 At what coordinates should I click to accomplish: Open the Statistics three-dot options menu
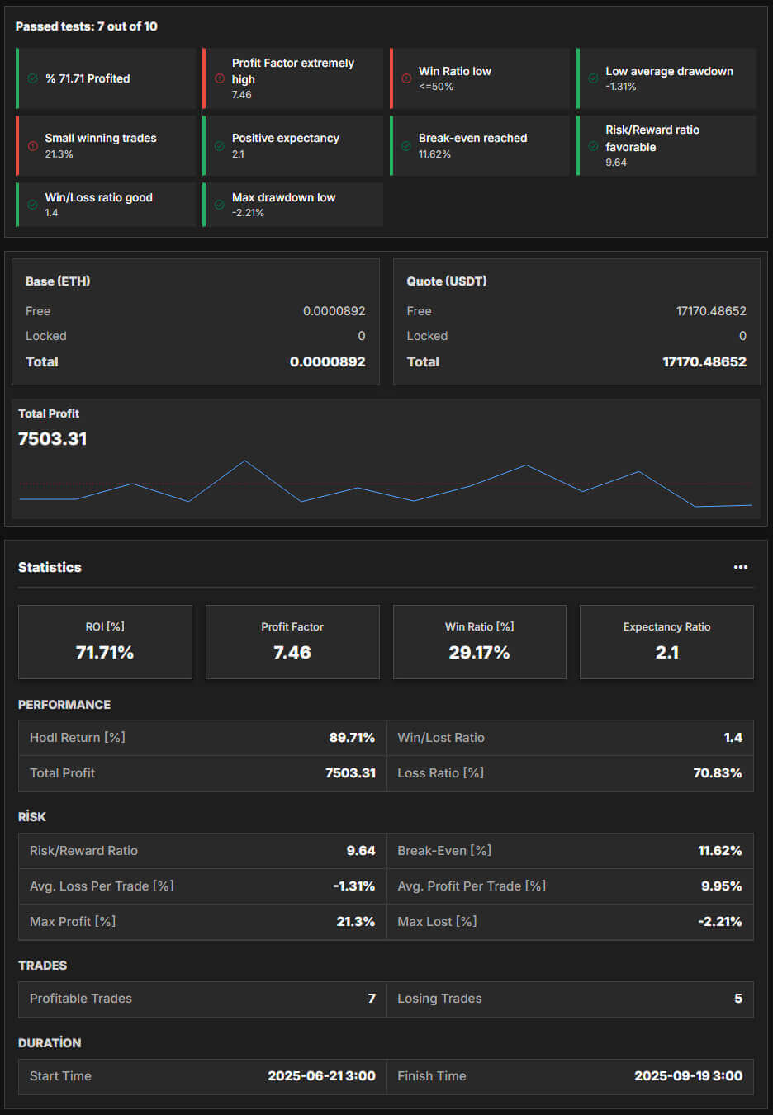(x=740, y=567)
